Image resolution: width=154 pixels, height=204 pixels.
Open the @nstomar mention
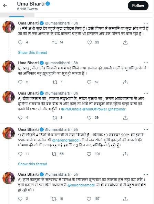pyautogui.click(x=116, y=109)
